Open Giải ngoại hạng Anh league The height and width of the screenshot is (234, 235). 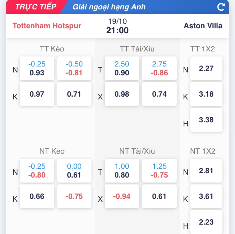(109, 7)
